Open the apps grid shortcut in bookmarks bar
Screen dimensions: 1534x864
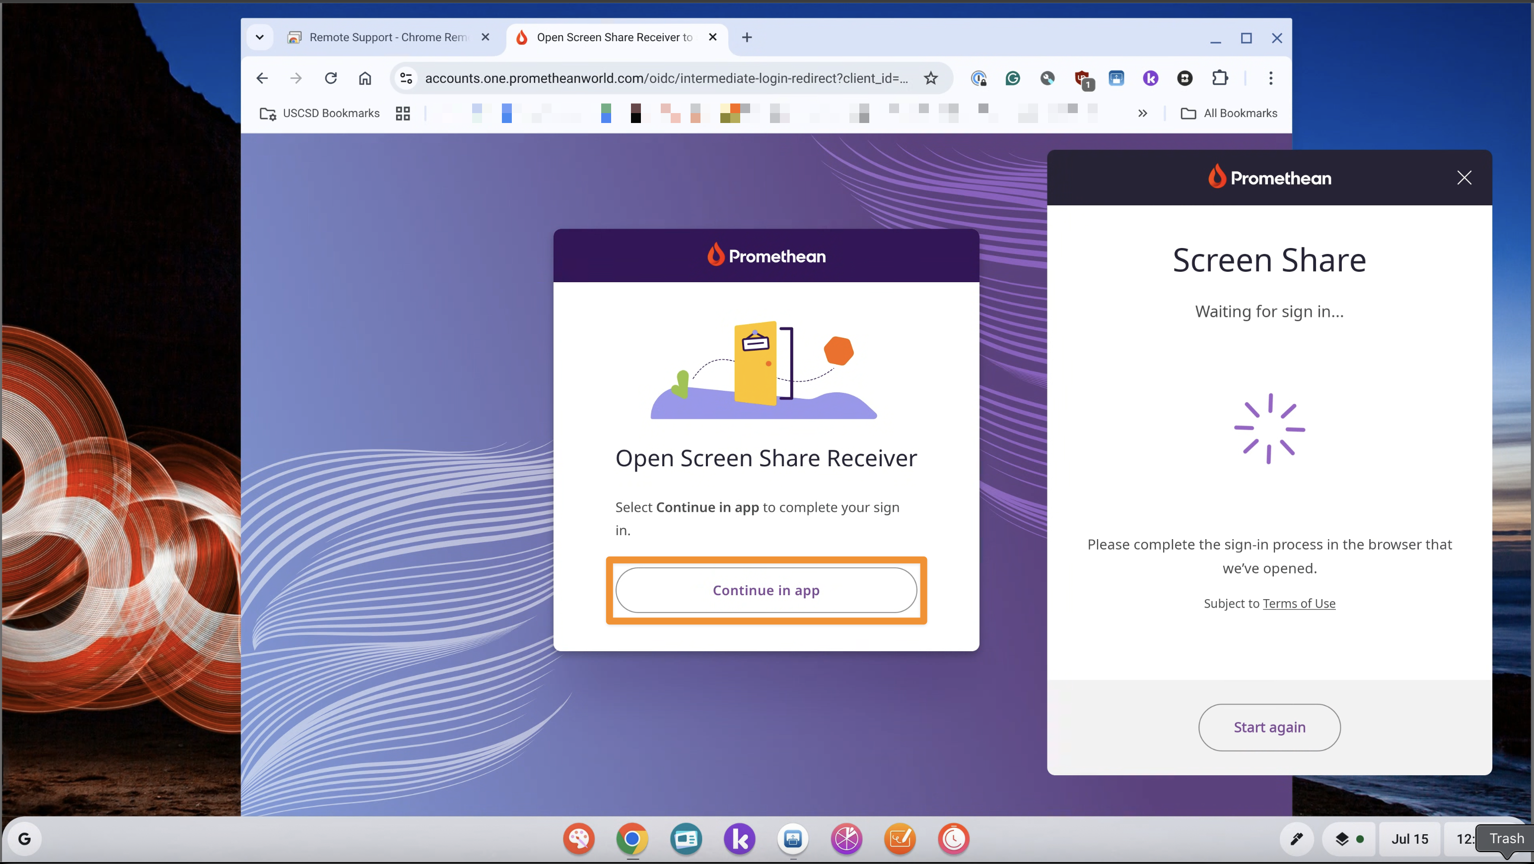point(403,113)
